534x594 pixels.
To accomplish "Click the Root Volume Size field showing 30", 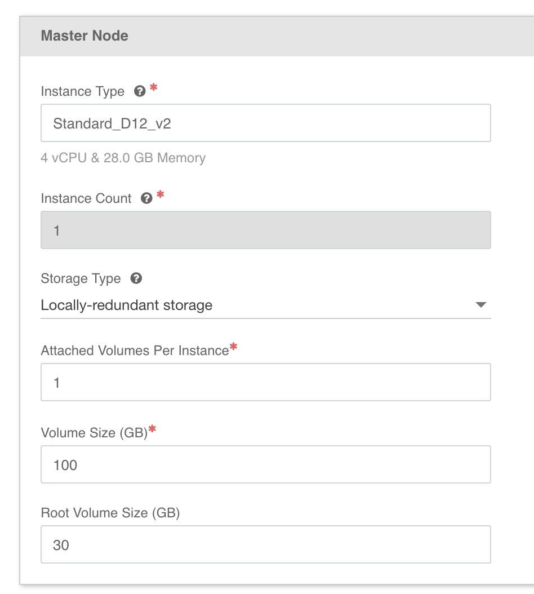I will pyautogui.click(x=265, y=544).
